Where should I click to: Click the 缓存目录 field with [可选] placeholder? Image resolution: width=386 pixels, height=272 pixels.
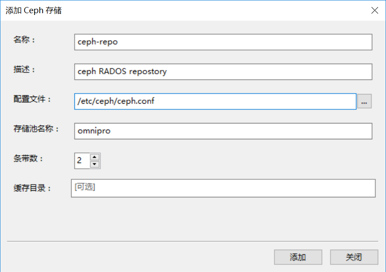coord(223,188)
